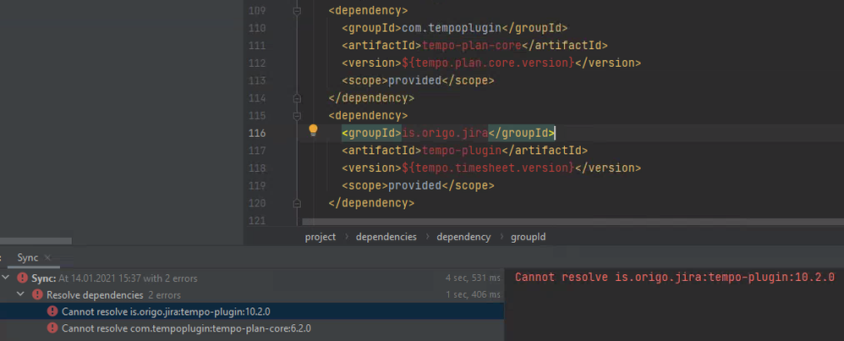This screenshot has width=844, height=341.
Task: Fold closing dependency tag at line 114
Action: tap(296, 98)
